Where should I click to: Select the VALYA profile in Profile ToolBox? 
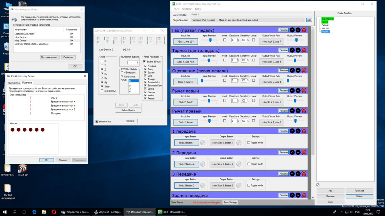coord(325,28)
